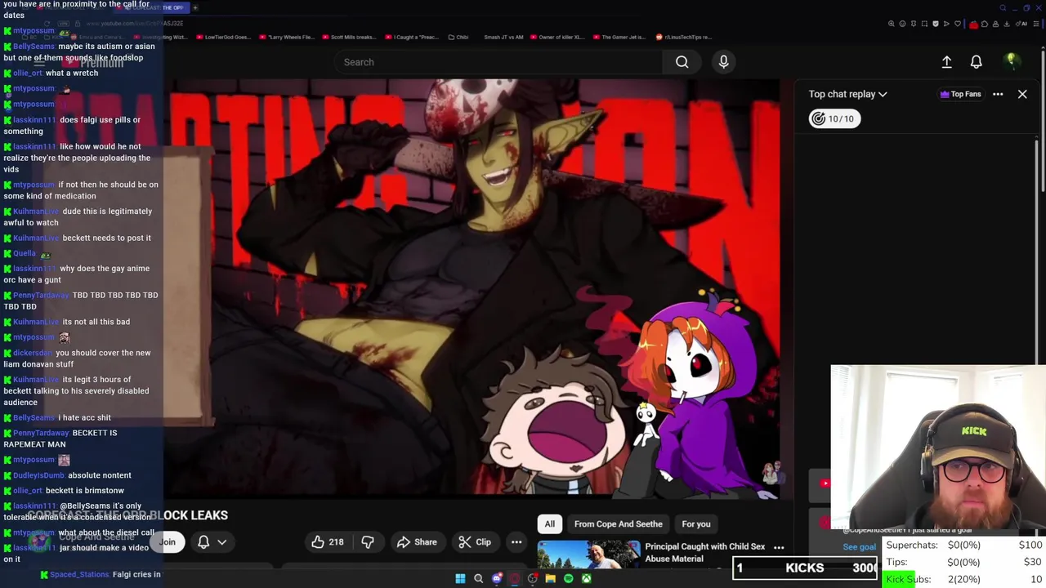Open Spotify from the taskbar
This screenshot has width=1046, height=588.
(x=568, y=578)
